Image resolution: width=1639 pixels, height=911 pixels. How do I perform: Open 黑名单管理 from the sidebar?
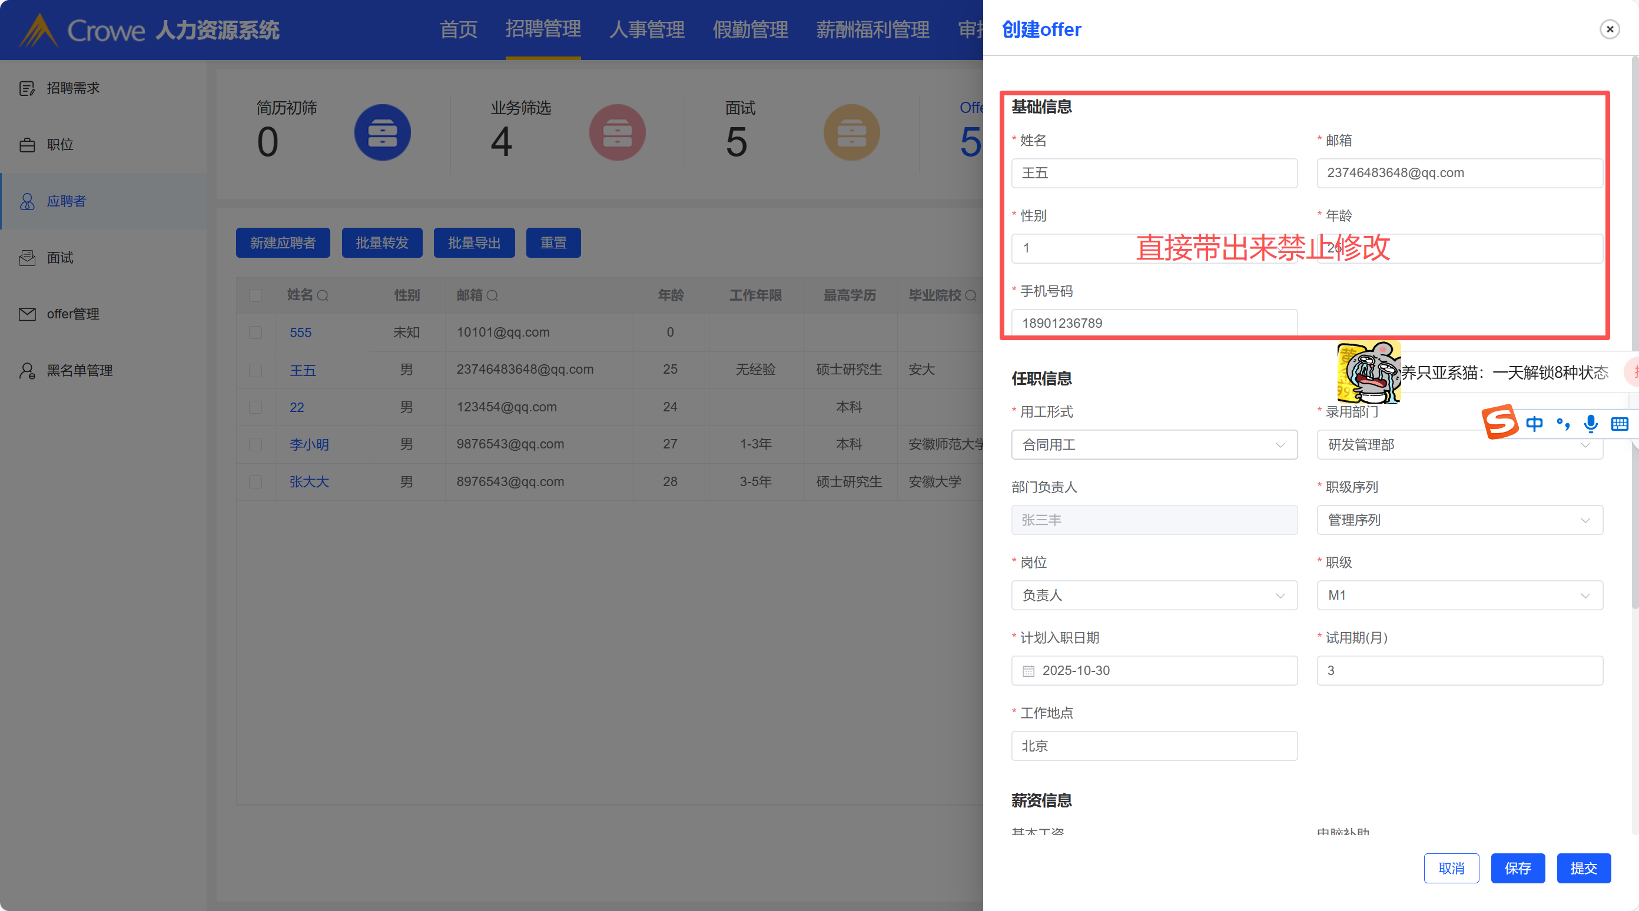pyautogui.click(x=79, y=370)
